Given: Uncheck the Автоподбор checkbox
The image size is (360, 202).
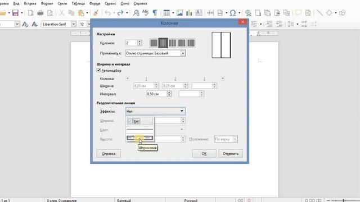Looking at the screenshot, I should pos(99,70).
